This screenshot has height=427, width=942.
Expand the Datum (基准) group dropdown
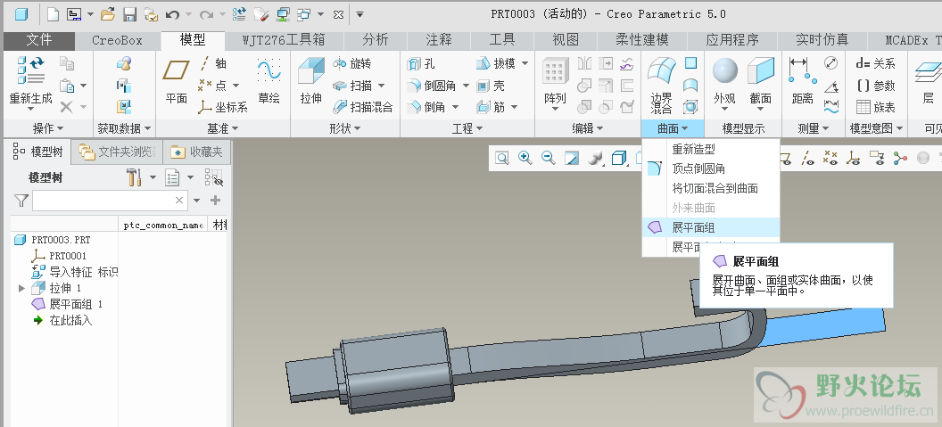click(222, 128)
